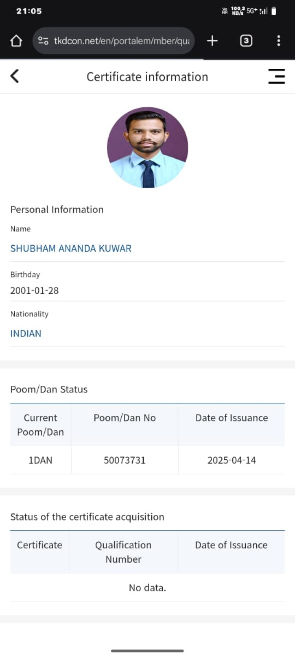Open site info icon in address bar
The image size is (295, 659).
click(x=43, y=41)
